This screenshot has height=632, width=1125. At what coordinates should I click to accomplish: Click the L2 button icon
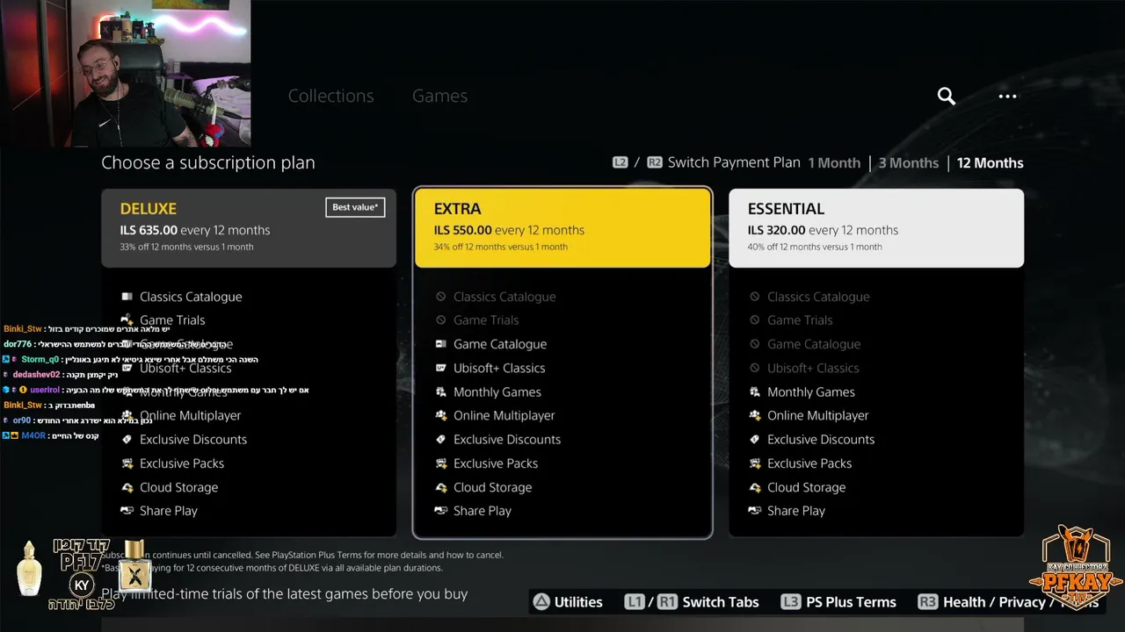tap(621, 162)
